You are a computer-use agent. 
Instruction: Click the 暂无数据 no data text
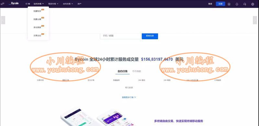[x=129, y=88]
